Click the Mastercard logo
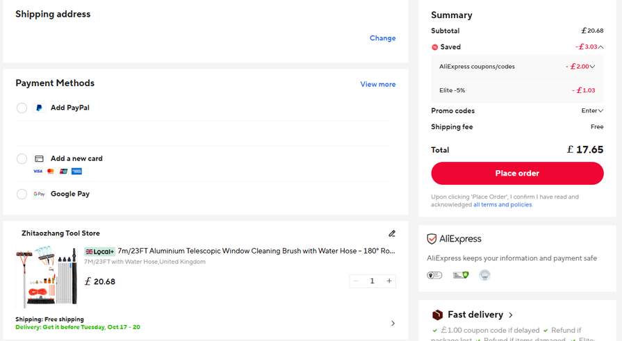This screenshot has height=341, width=622. 50,172
